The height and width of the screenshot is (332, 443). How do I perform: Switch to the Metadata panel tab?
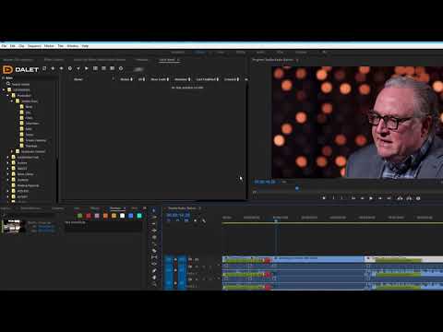[x=142, y=60]
